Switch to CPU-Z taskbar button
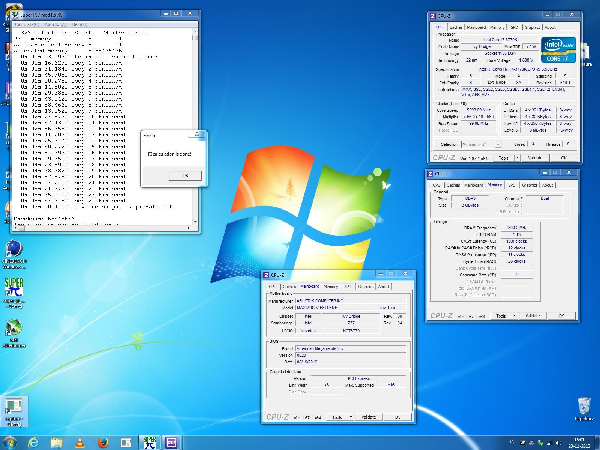This screenshot has width=600, height=450. tap(172, 443)
